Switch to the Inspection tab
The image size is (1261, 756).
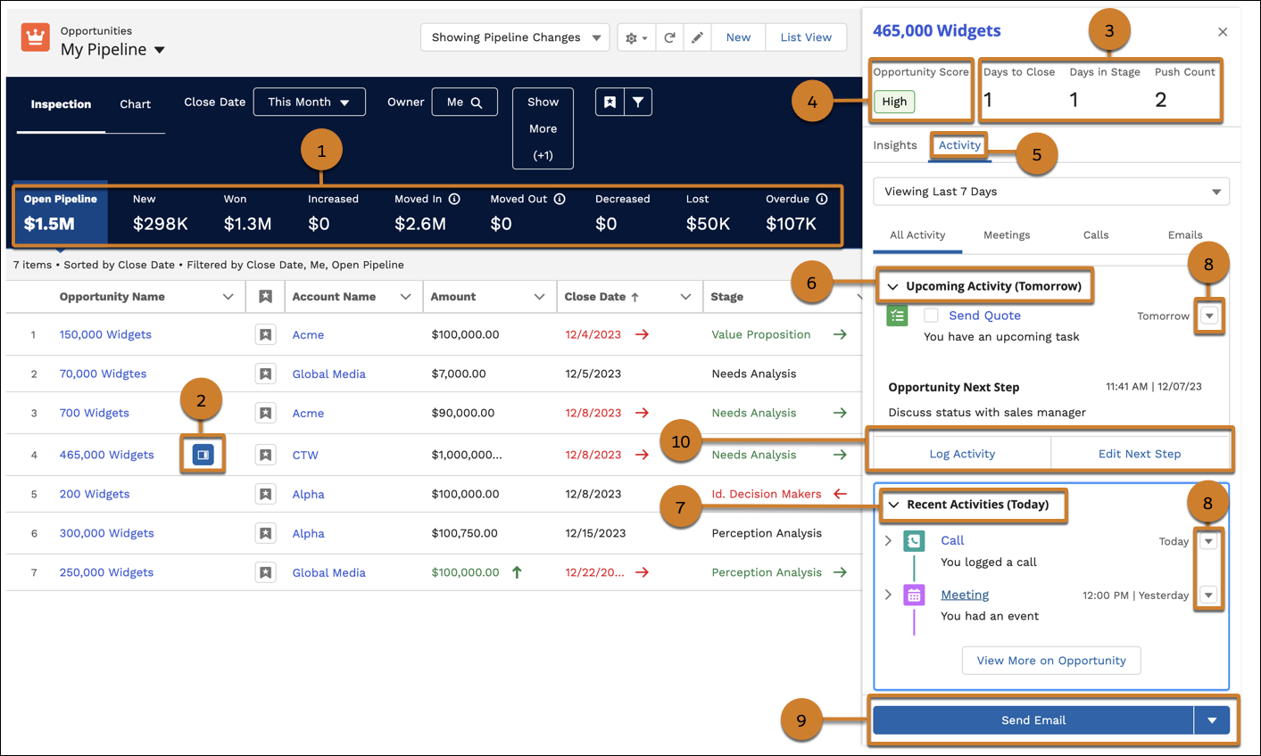(61, 104)
